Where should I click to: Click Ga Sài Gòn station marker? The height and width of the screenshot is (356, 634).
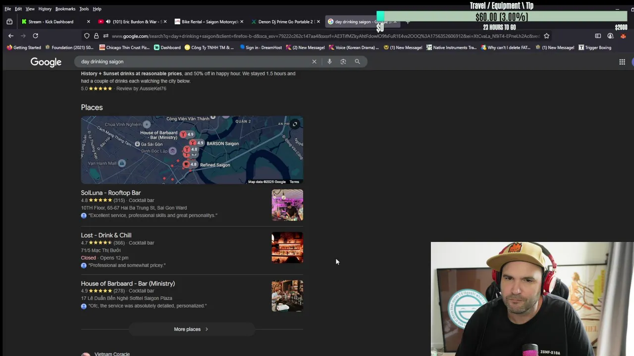[x=138, y=144]
